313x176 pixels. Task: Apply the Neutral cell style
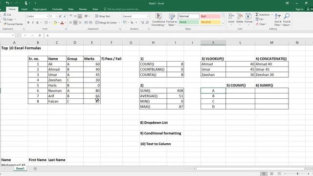click(x=210, y=22)
